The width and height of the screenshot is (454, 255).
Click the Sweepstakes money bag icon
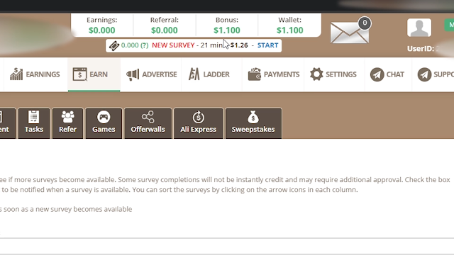[253, 117]
